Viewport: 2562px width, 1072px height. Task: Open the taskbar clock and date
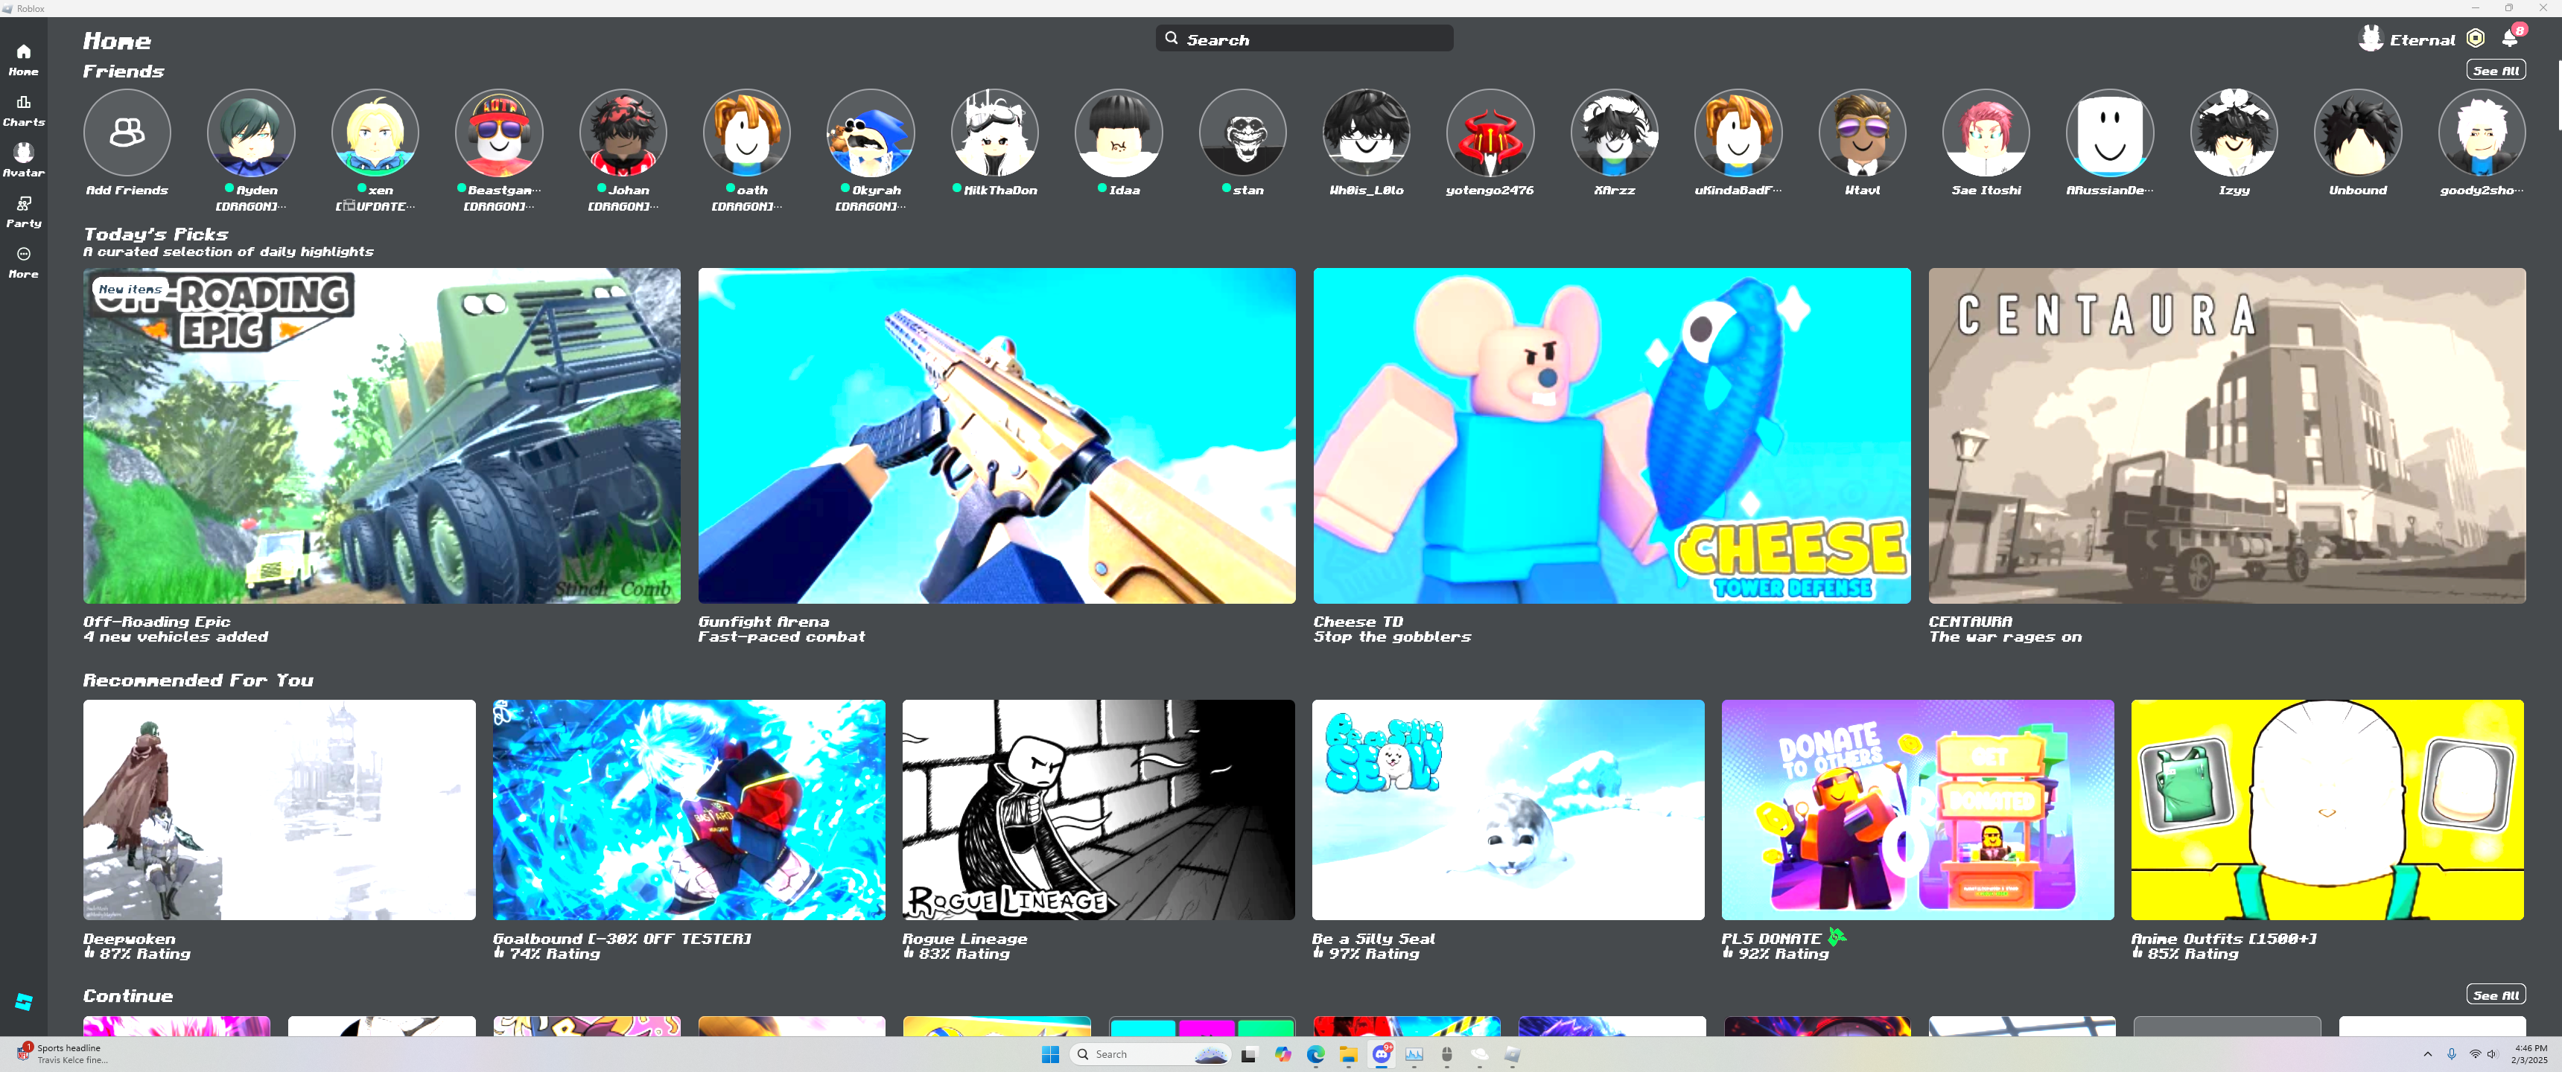pyautogui.click(x=2530, y=1054)
